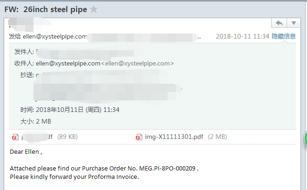This screenshot has height=190, width=307.
Task: Click the blurred 抄送 recipient list
Action: tap(108, 86)
